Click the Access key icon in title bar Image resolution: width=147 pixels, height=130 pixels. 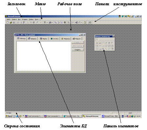point(6,16)
